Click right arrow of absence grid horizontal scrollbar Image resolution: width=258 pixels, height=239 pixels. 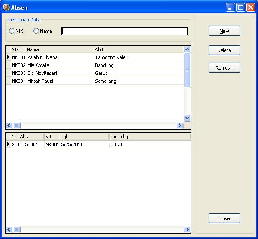coord(187,229)
